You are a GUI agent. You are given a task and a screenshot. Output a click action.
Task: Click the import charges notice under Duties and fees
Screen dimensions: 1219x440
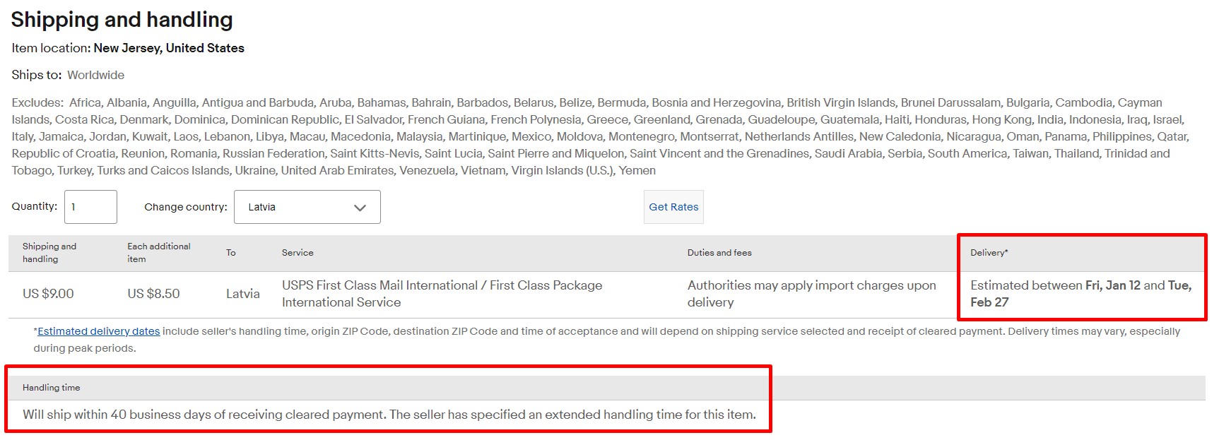[x=811, y=294]
